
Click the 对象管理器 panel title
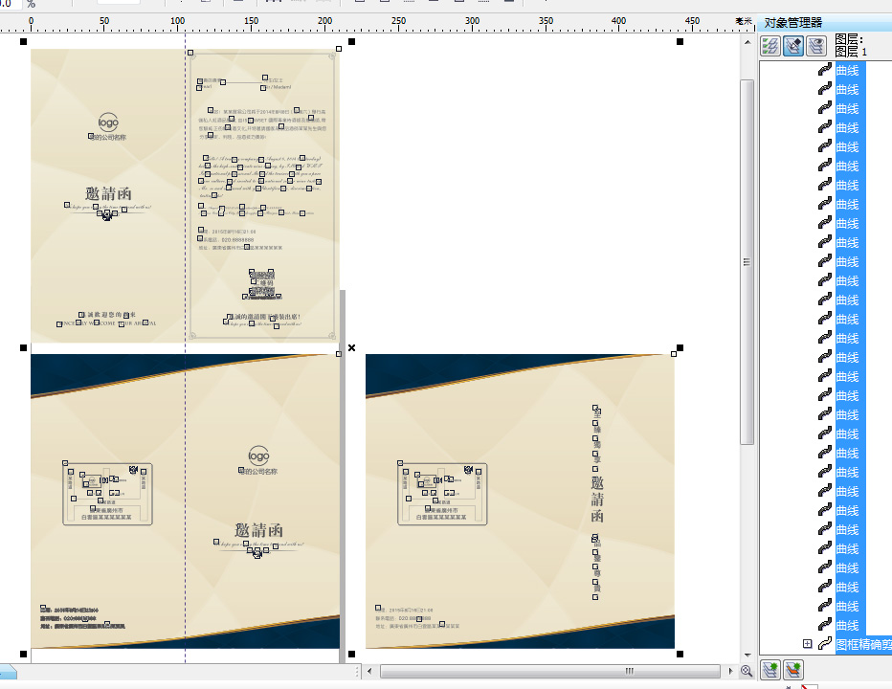coord(793,23)
